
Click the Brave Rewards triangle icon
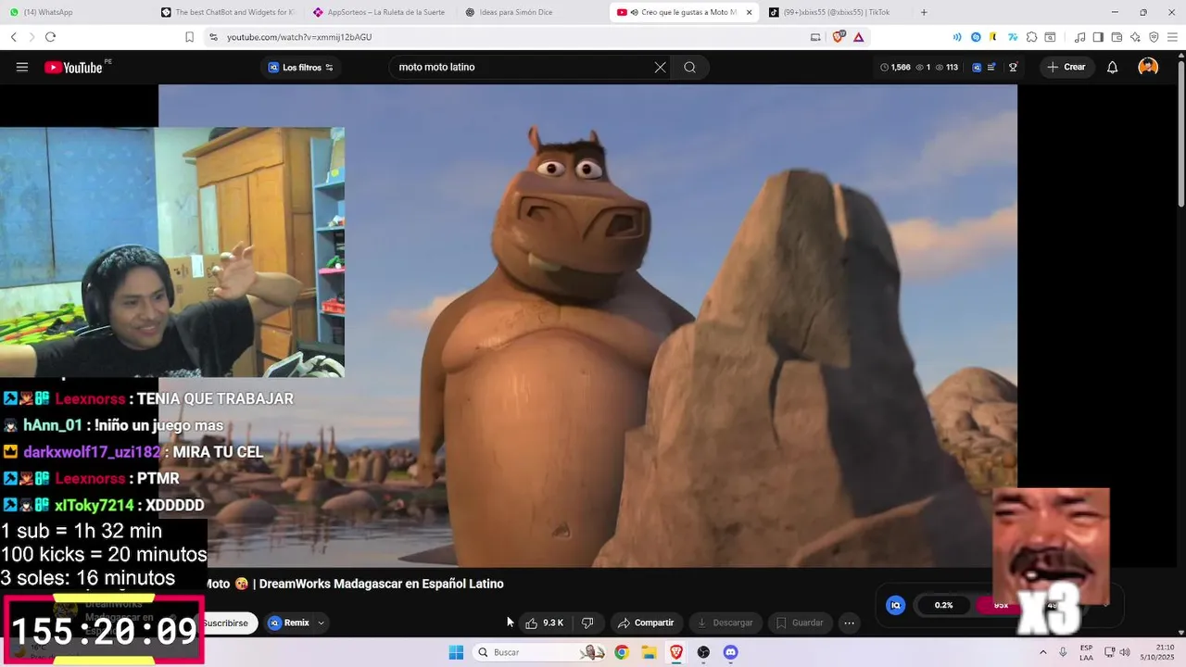coord(859,37)
